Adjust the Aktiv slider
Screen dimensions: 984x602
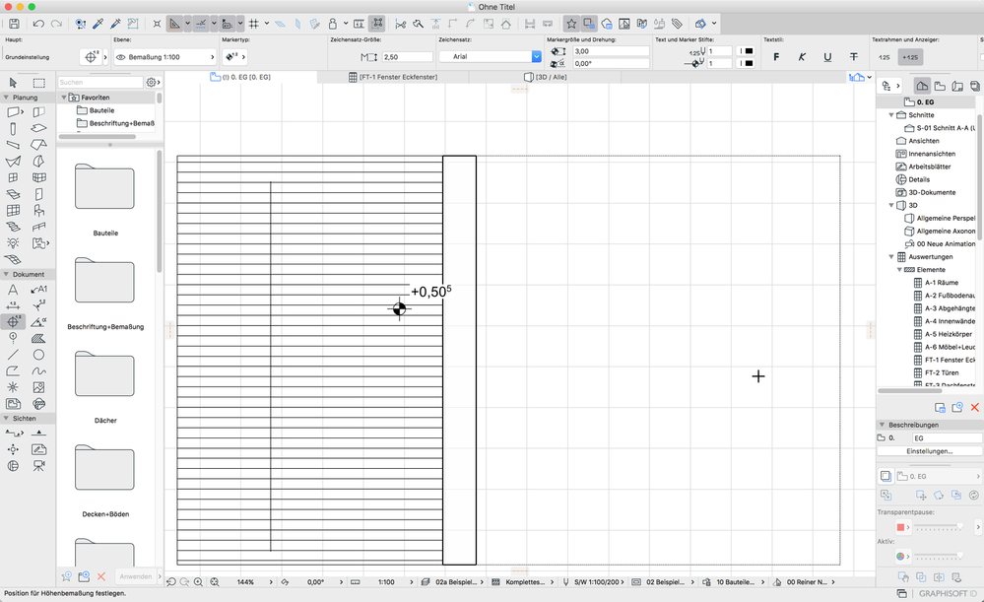pyautogui.click(x=939, y=556)
